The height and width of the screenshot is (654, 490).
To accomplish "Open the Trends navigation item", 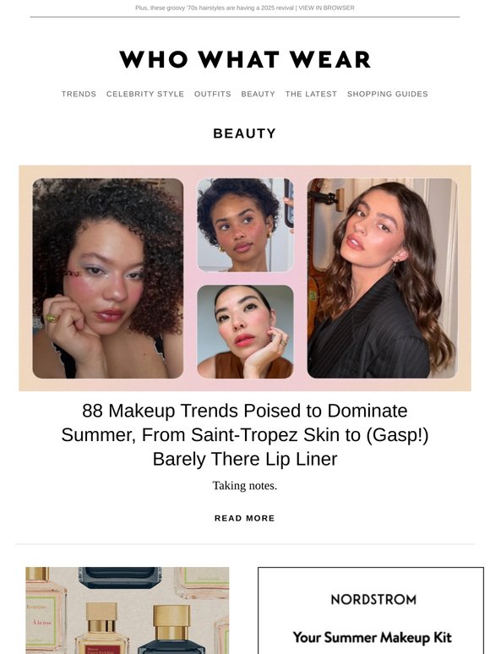I will click(79, 95).
